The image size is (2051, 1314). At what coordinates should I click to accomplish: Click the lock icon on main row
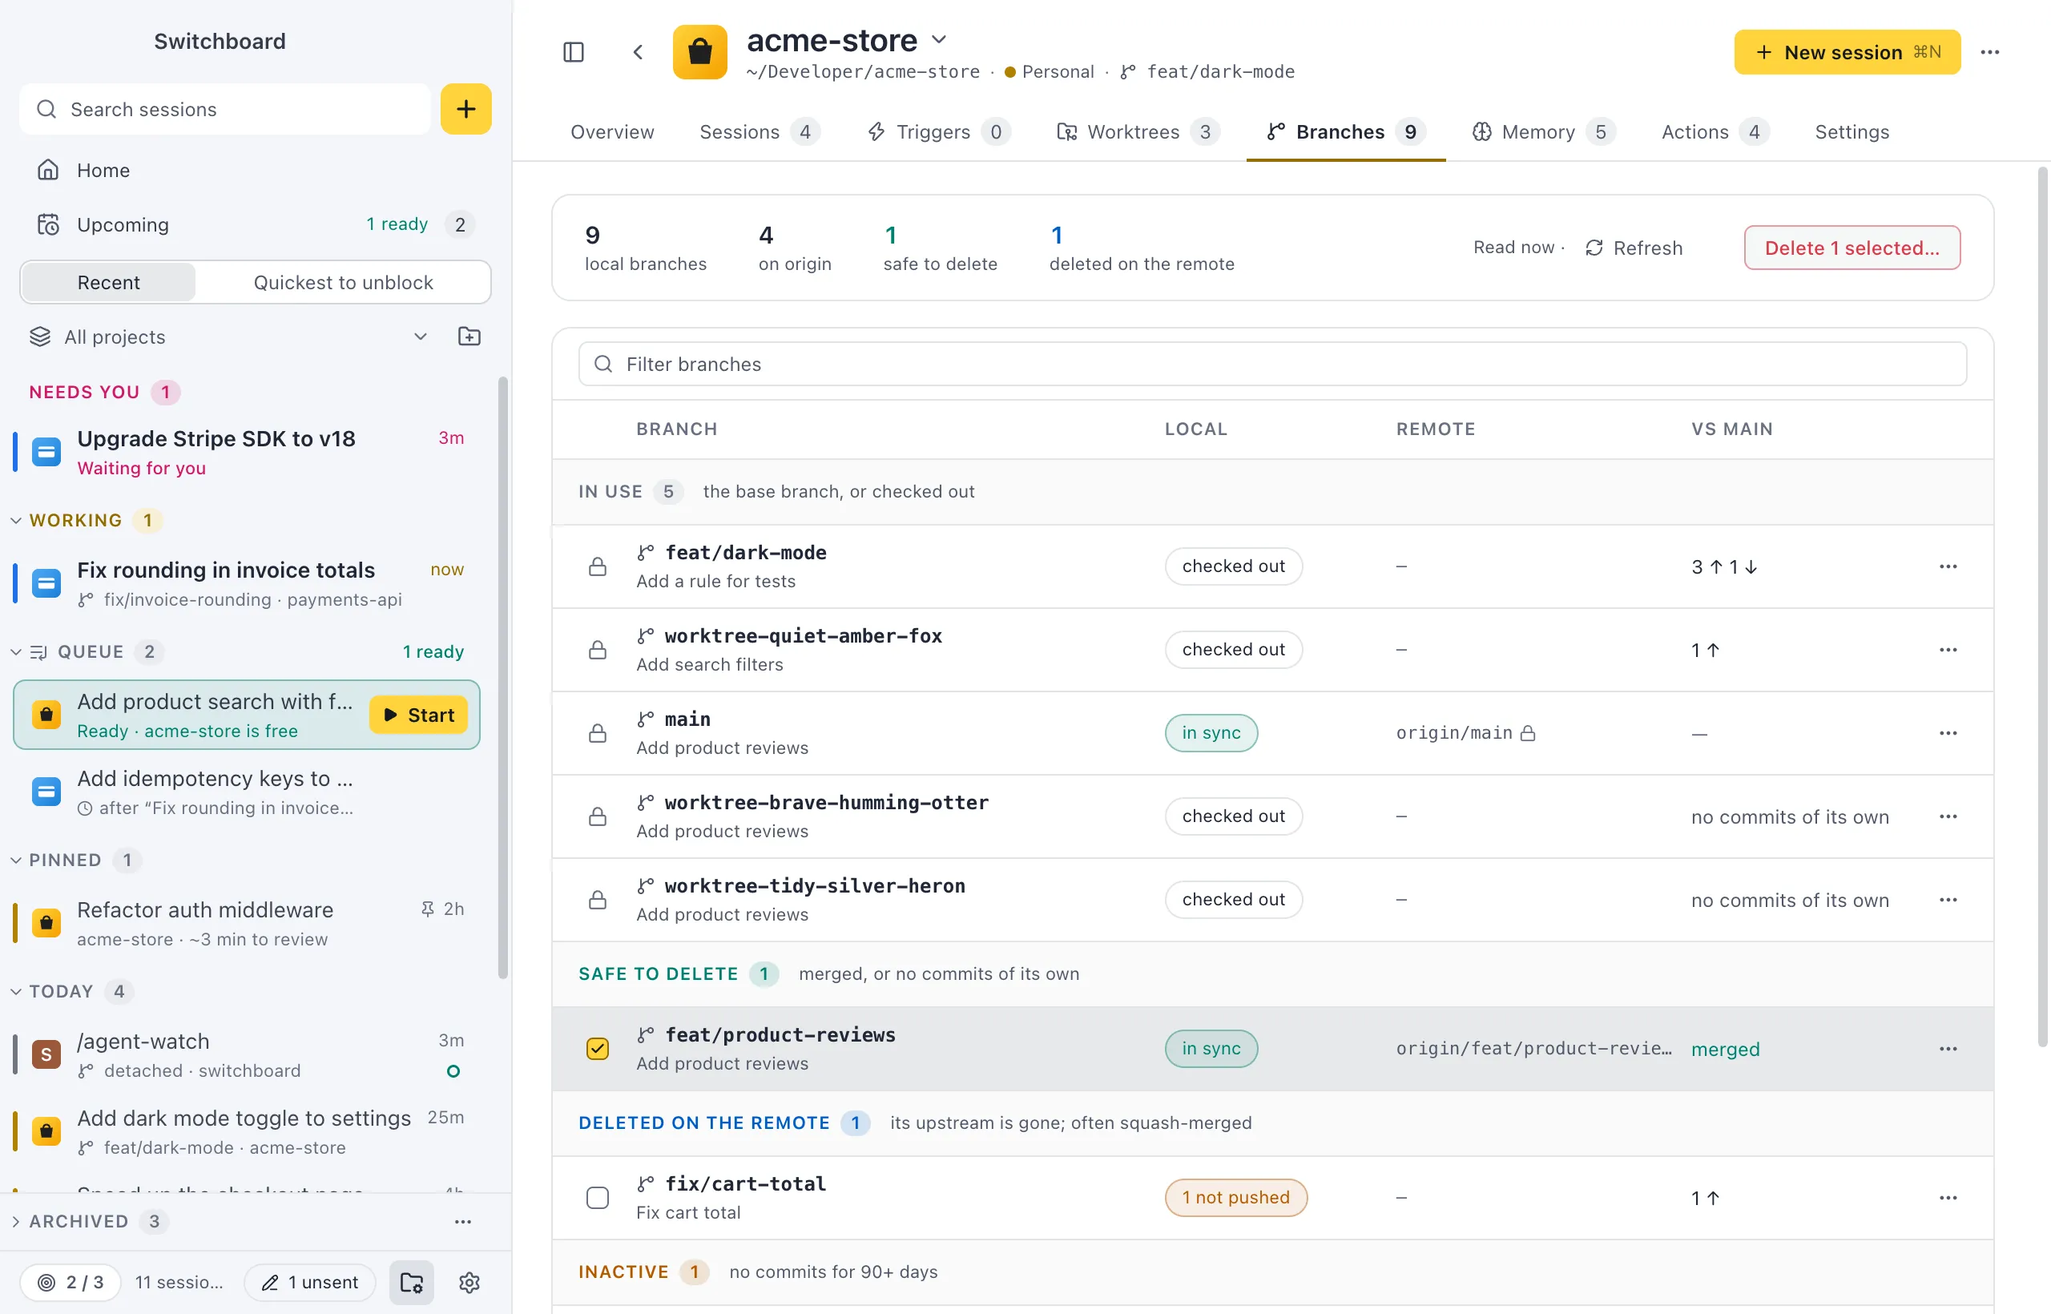[597, 733]
